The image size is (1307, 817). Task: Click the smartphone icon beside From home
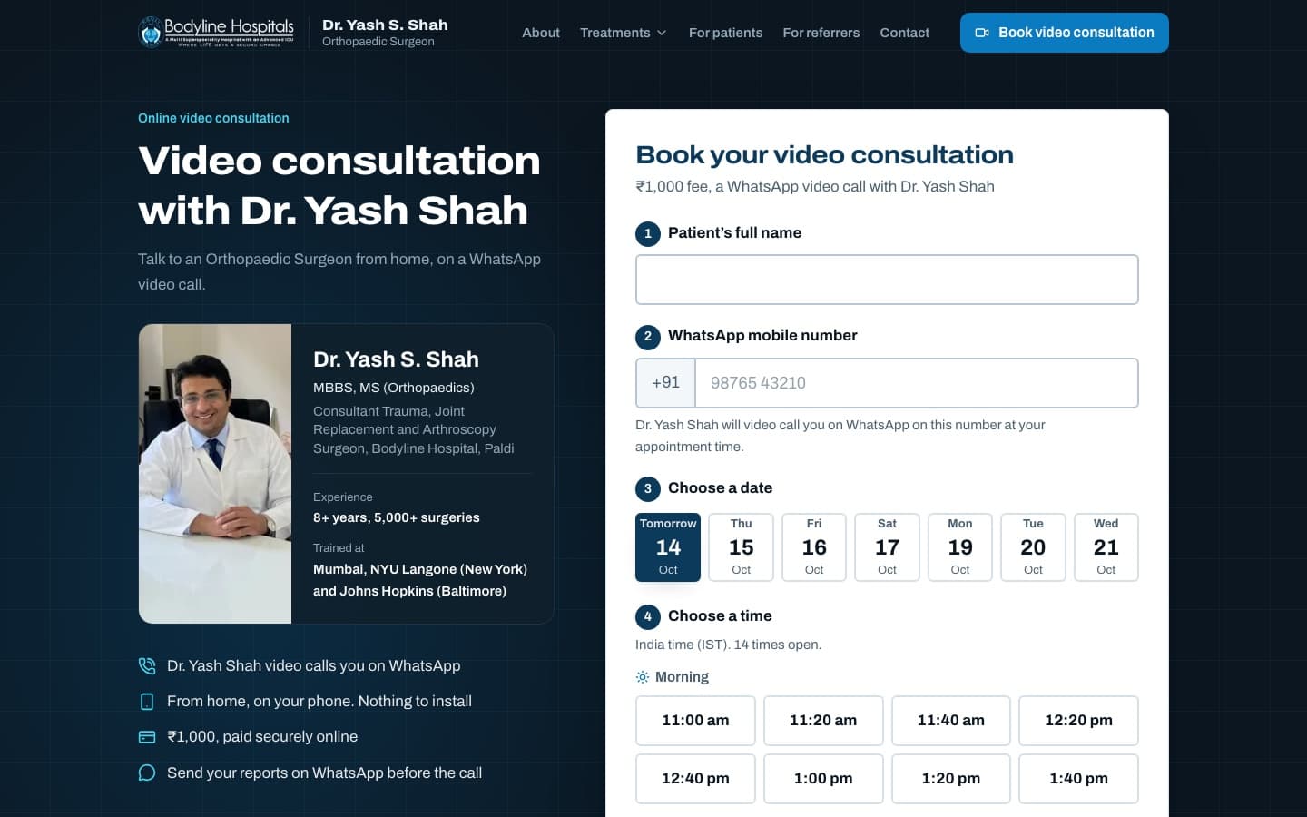147,702
